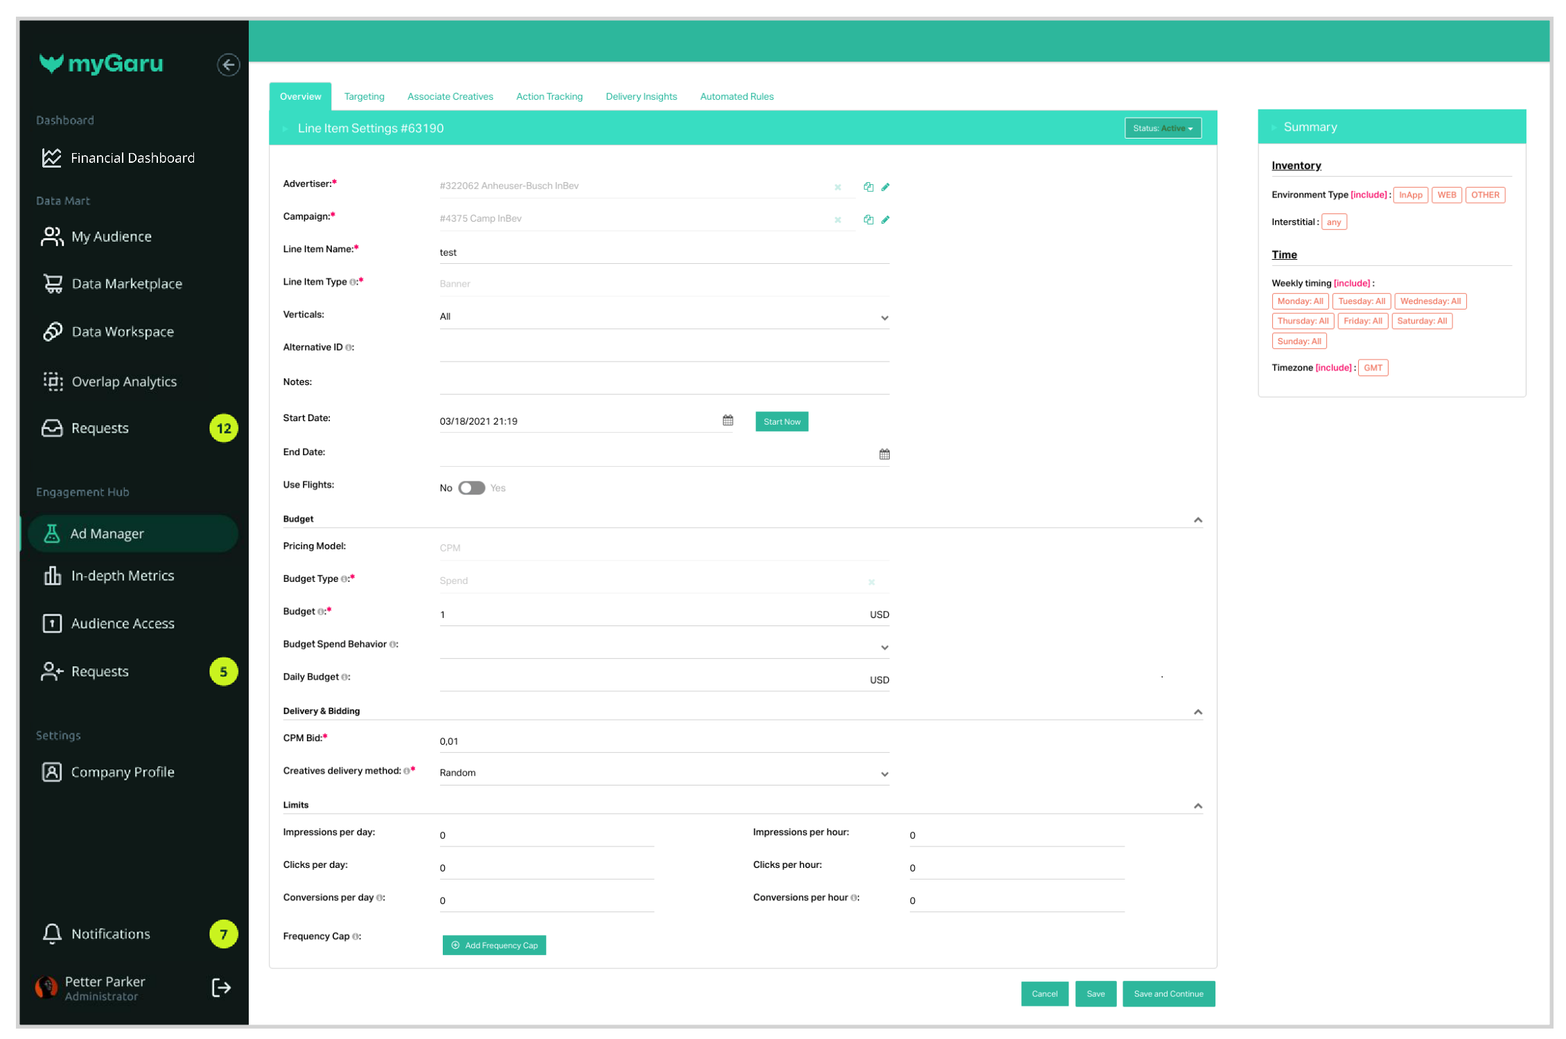Click the edit pencil icon next to Advertiser
Viewport: 1566px width, 1039px height.
pos(885,187)
